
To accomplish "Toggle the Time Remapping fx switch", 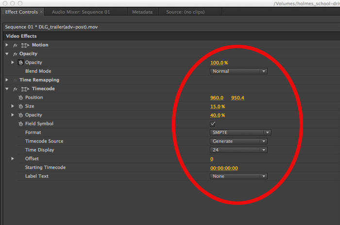I will pyautogui.click(x=15, y=80).
